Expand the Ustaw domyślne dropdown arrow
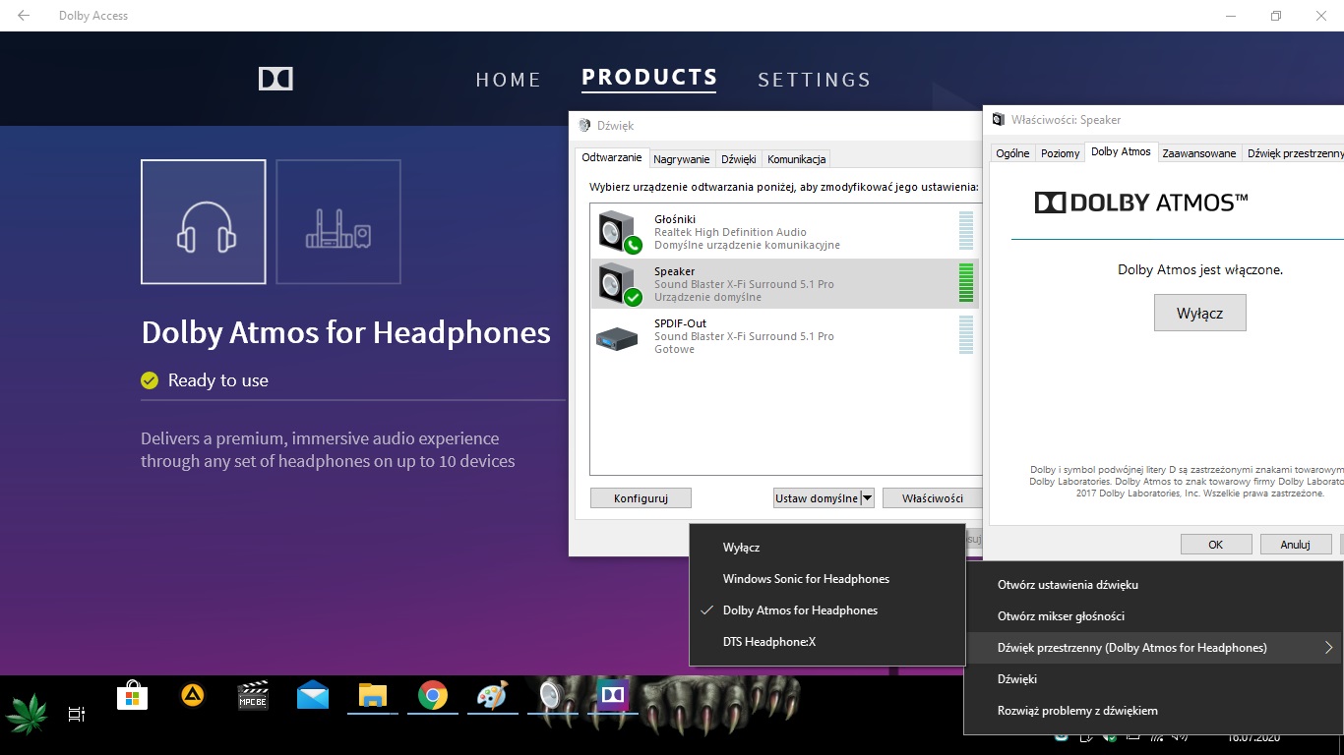The image size is (1344, 755). (x=867, y=498)
